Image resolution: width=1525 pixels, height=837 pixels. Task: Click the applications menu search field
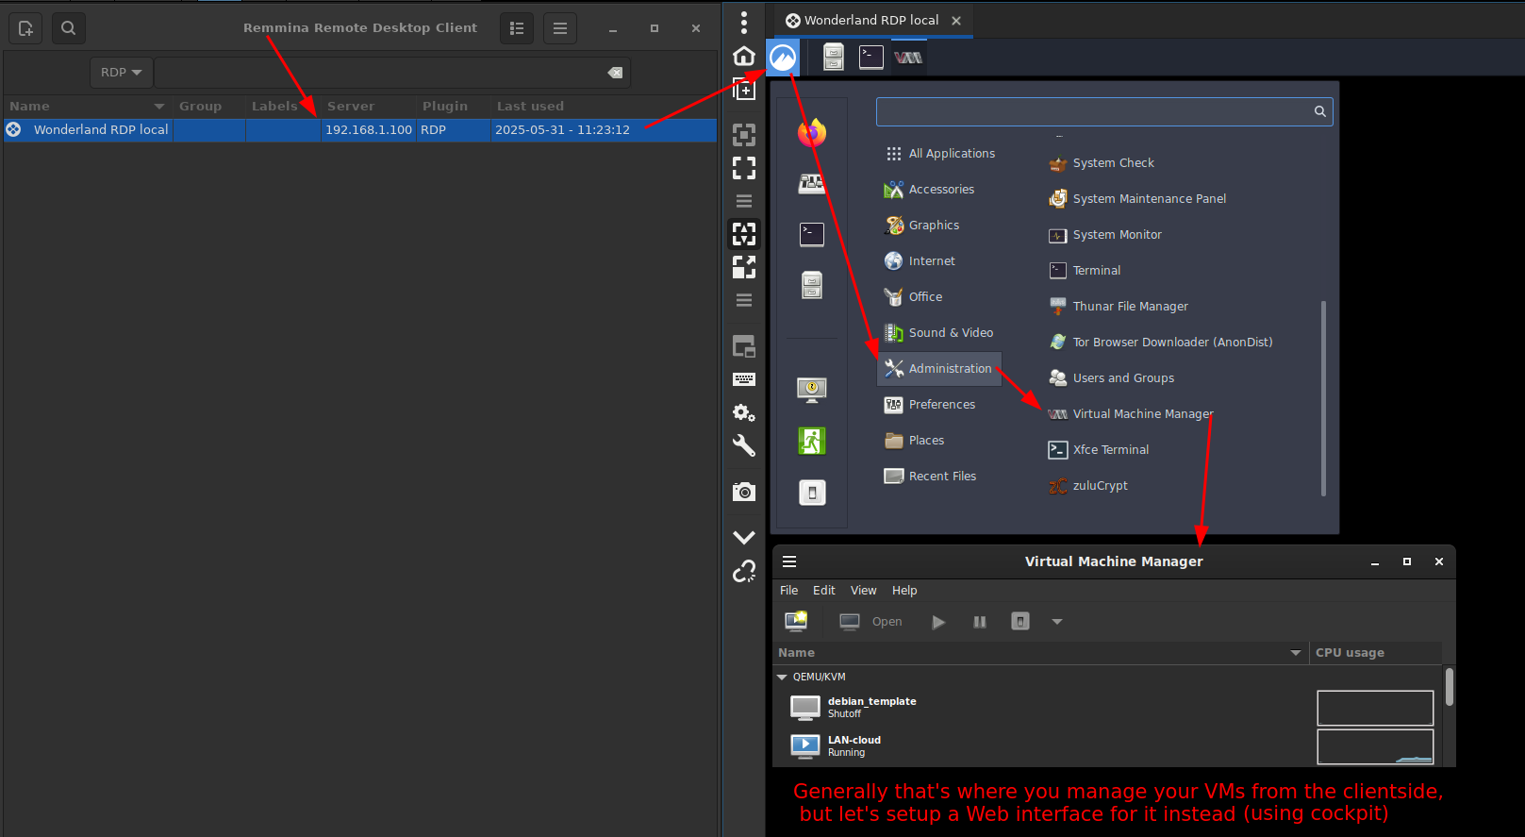[x=1104, y=111]
